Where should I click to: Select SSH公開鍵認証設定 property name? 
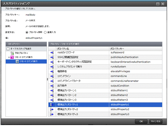click(68, 57)
